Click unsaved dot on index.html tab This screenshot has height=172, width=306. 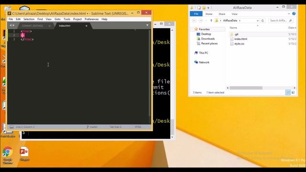pos(87,26)
